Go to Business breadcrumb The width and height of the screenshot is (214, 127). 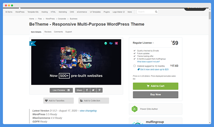click(74, 19)
